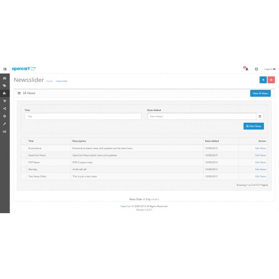Select the Monkey title cell
The height and width of the screenshot is (279, 279).
(33, 170)
